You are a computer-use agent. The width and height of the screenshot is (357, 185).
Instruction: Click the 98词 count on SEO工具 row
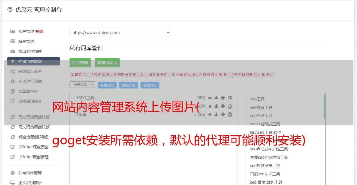[x=201, y=98]
